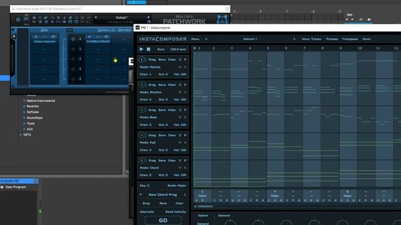This screenshot has height=225, width=401.
Task: Solo track 1 Melody with S
Action: tap(185, 67)
